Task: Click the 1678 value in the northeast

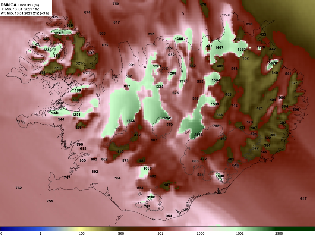Action: coord(273,63)
